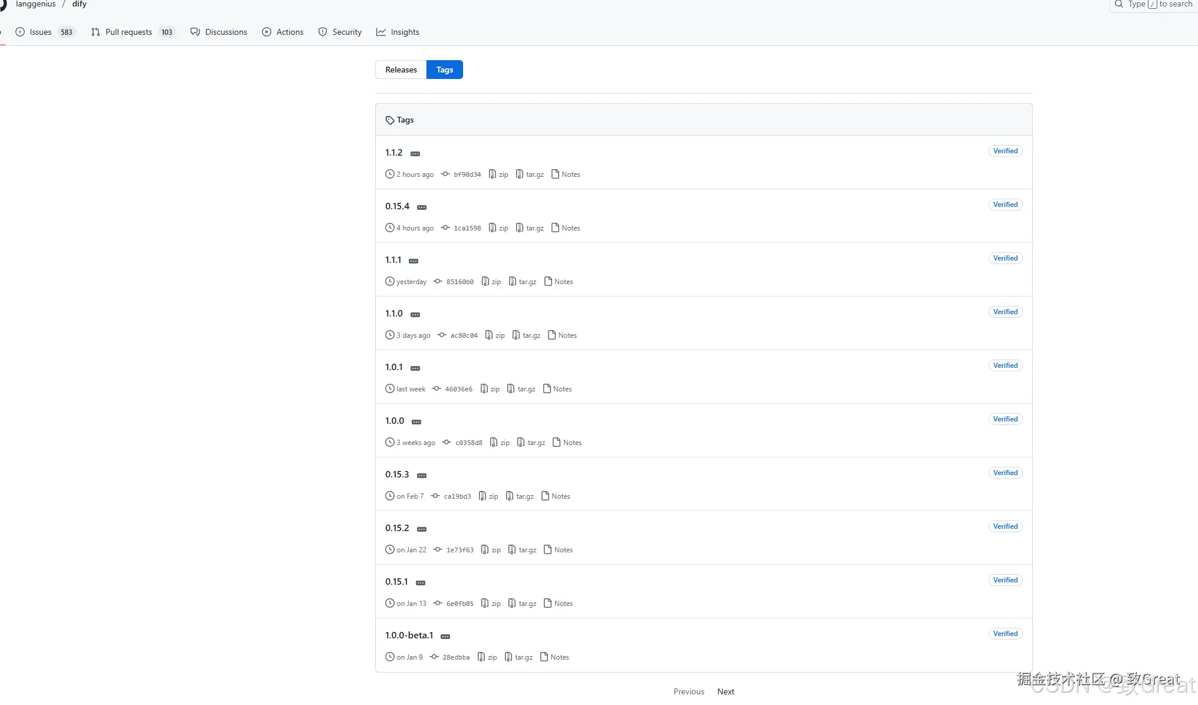Viewport: 1198px width, 705px height.
Task: Select the Tags tab
Action: coord(445,70)
